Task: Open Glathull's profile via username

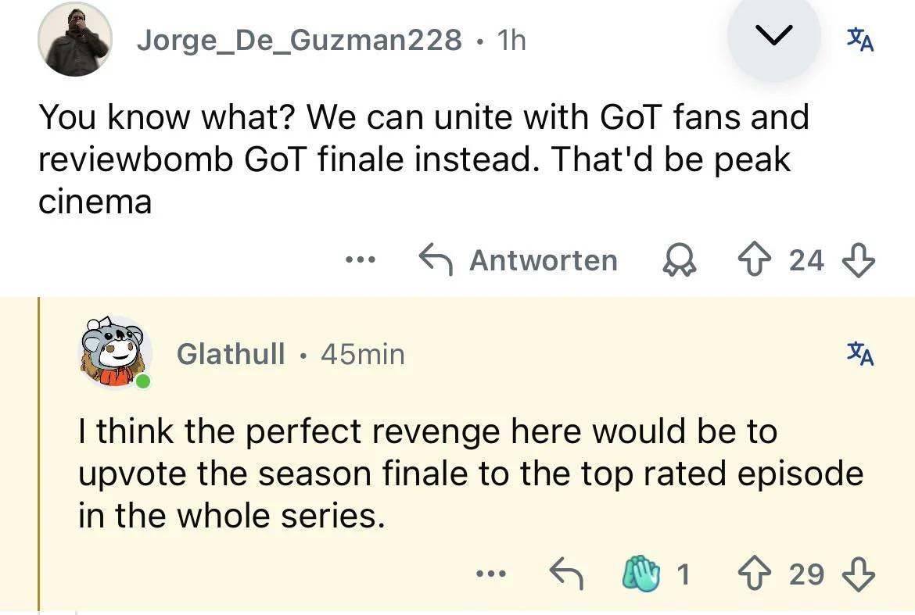Action: click(231, 354)
